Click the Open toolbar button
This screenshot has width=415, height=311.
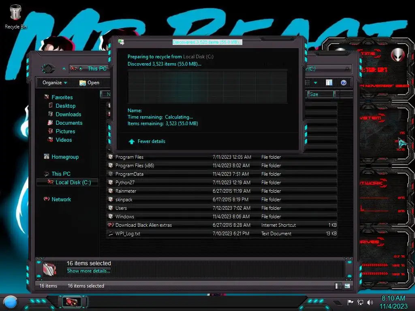point(90,83)
